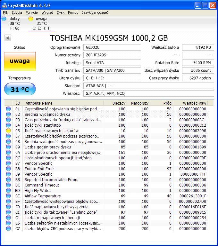
Task: Open the Dysk menu
Action: point(61,12)
